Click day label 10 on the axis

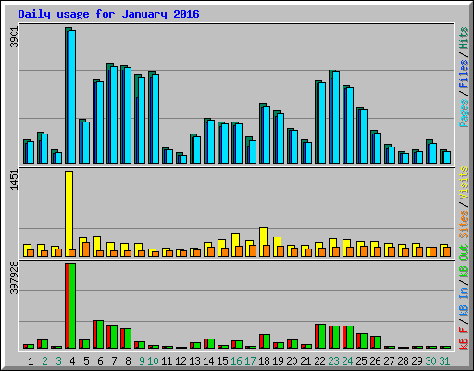[x=153, y=361]
